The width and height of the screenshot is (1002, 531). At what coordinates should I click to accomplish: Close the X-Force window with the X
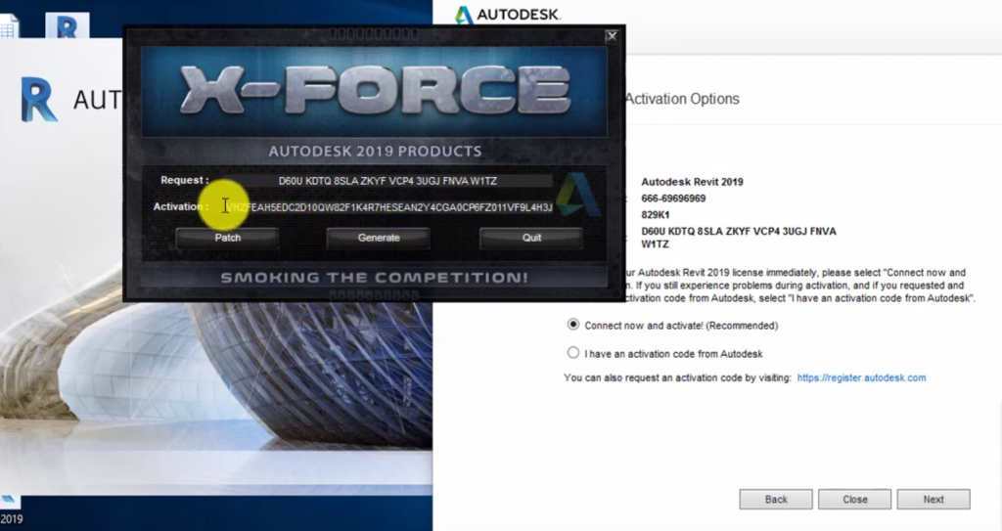pyautogui.click(x=612, y=36)
